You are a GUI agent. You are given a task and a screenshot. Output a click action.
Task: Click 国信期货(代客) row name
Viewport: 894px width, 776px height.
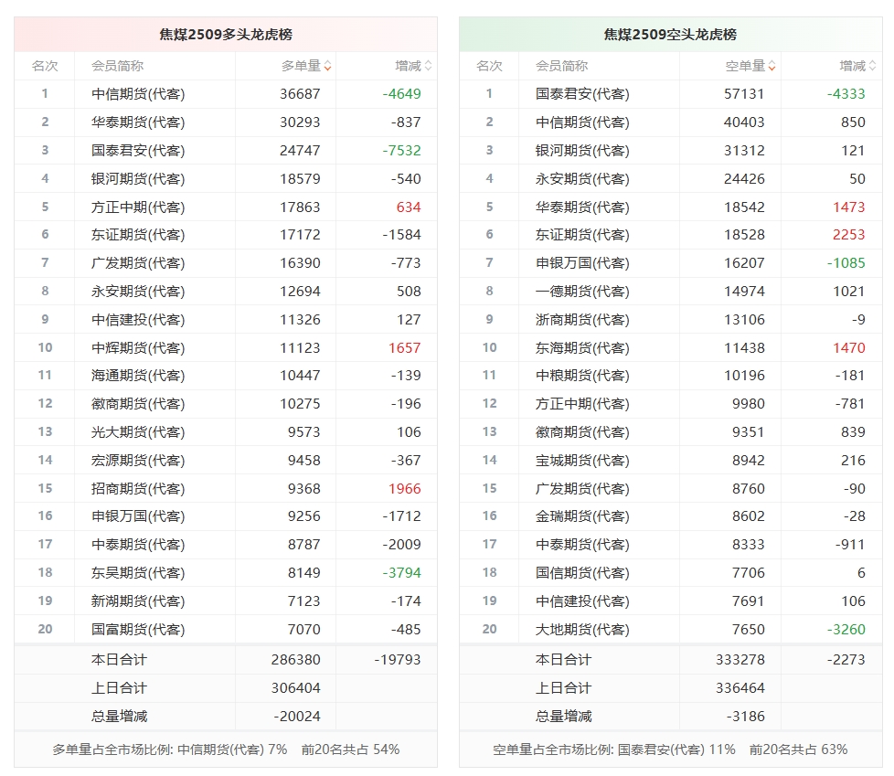(x=582, y=573)
